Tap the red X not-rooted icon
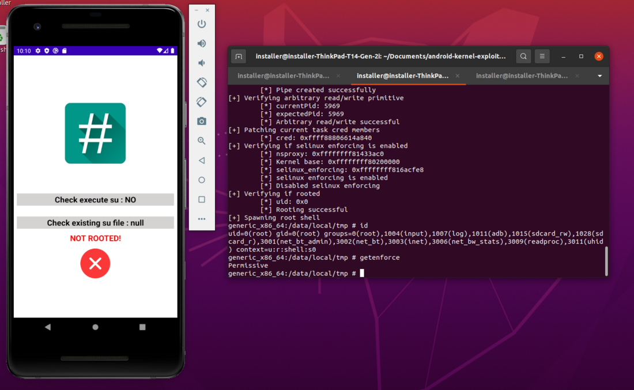 tap(95, 263)
